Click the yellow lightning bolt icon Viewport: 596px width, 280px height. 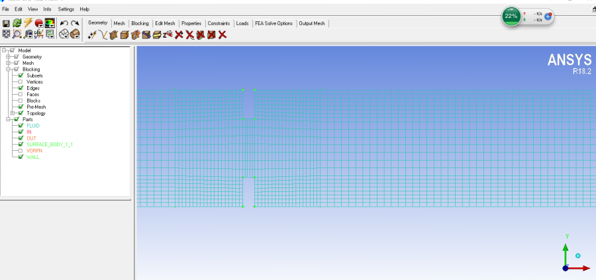(28, 24)
